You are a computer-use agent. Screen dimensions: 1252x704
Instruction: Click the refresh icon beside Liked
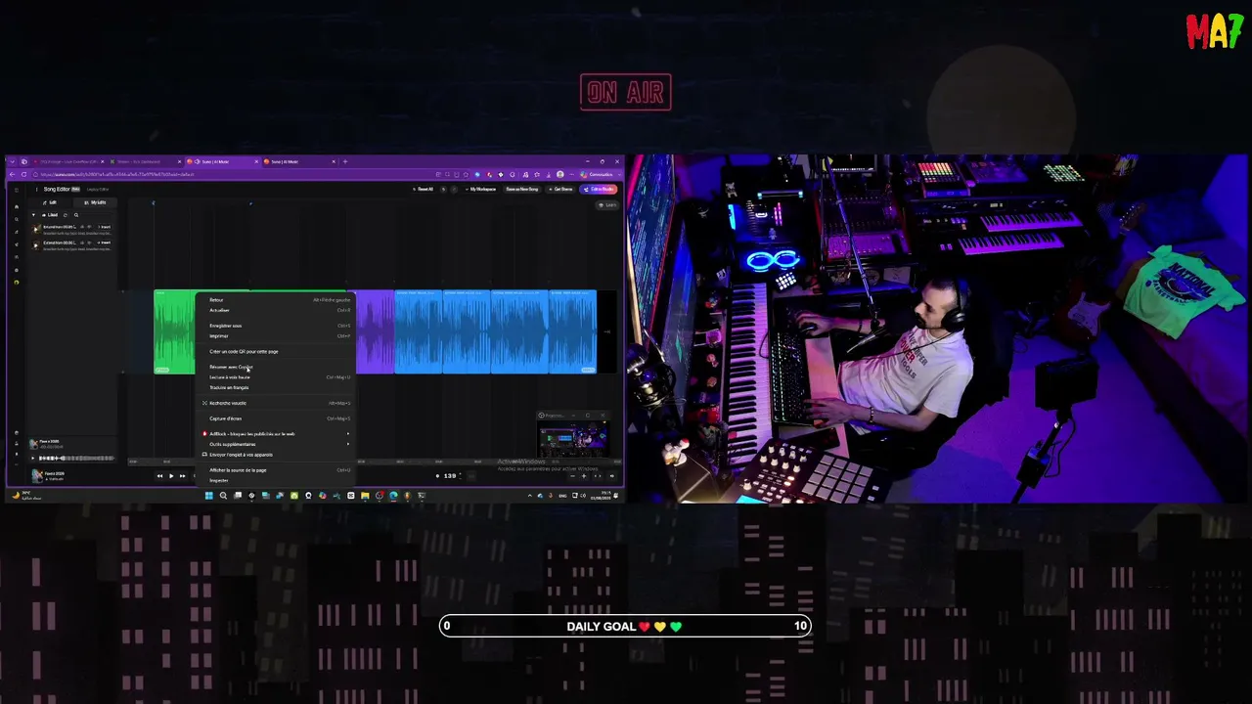(65, 215)
